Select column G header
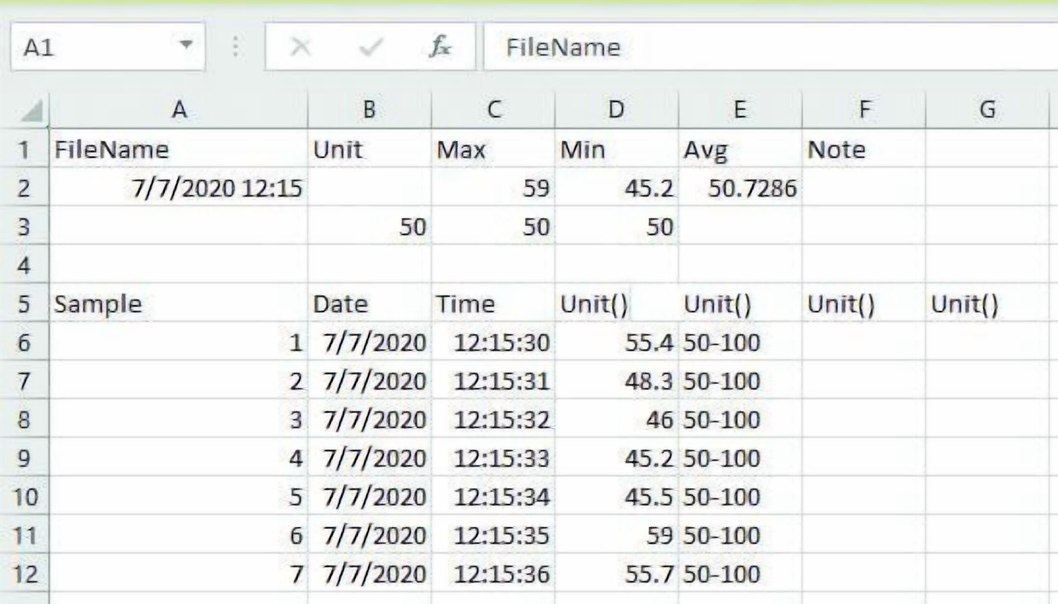This screenshot has height=604, width=1058. pos(988,110)
